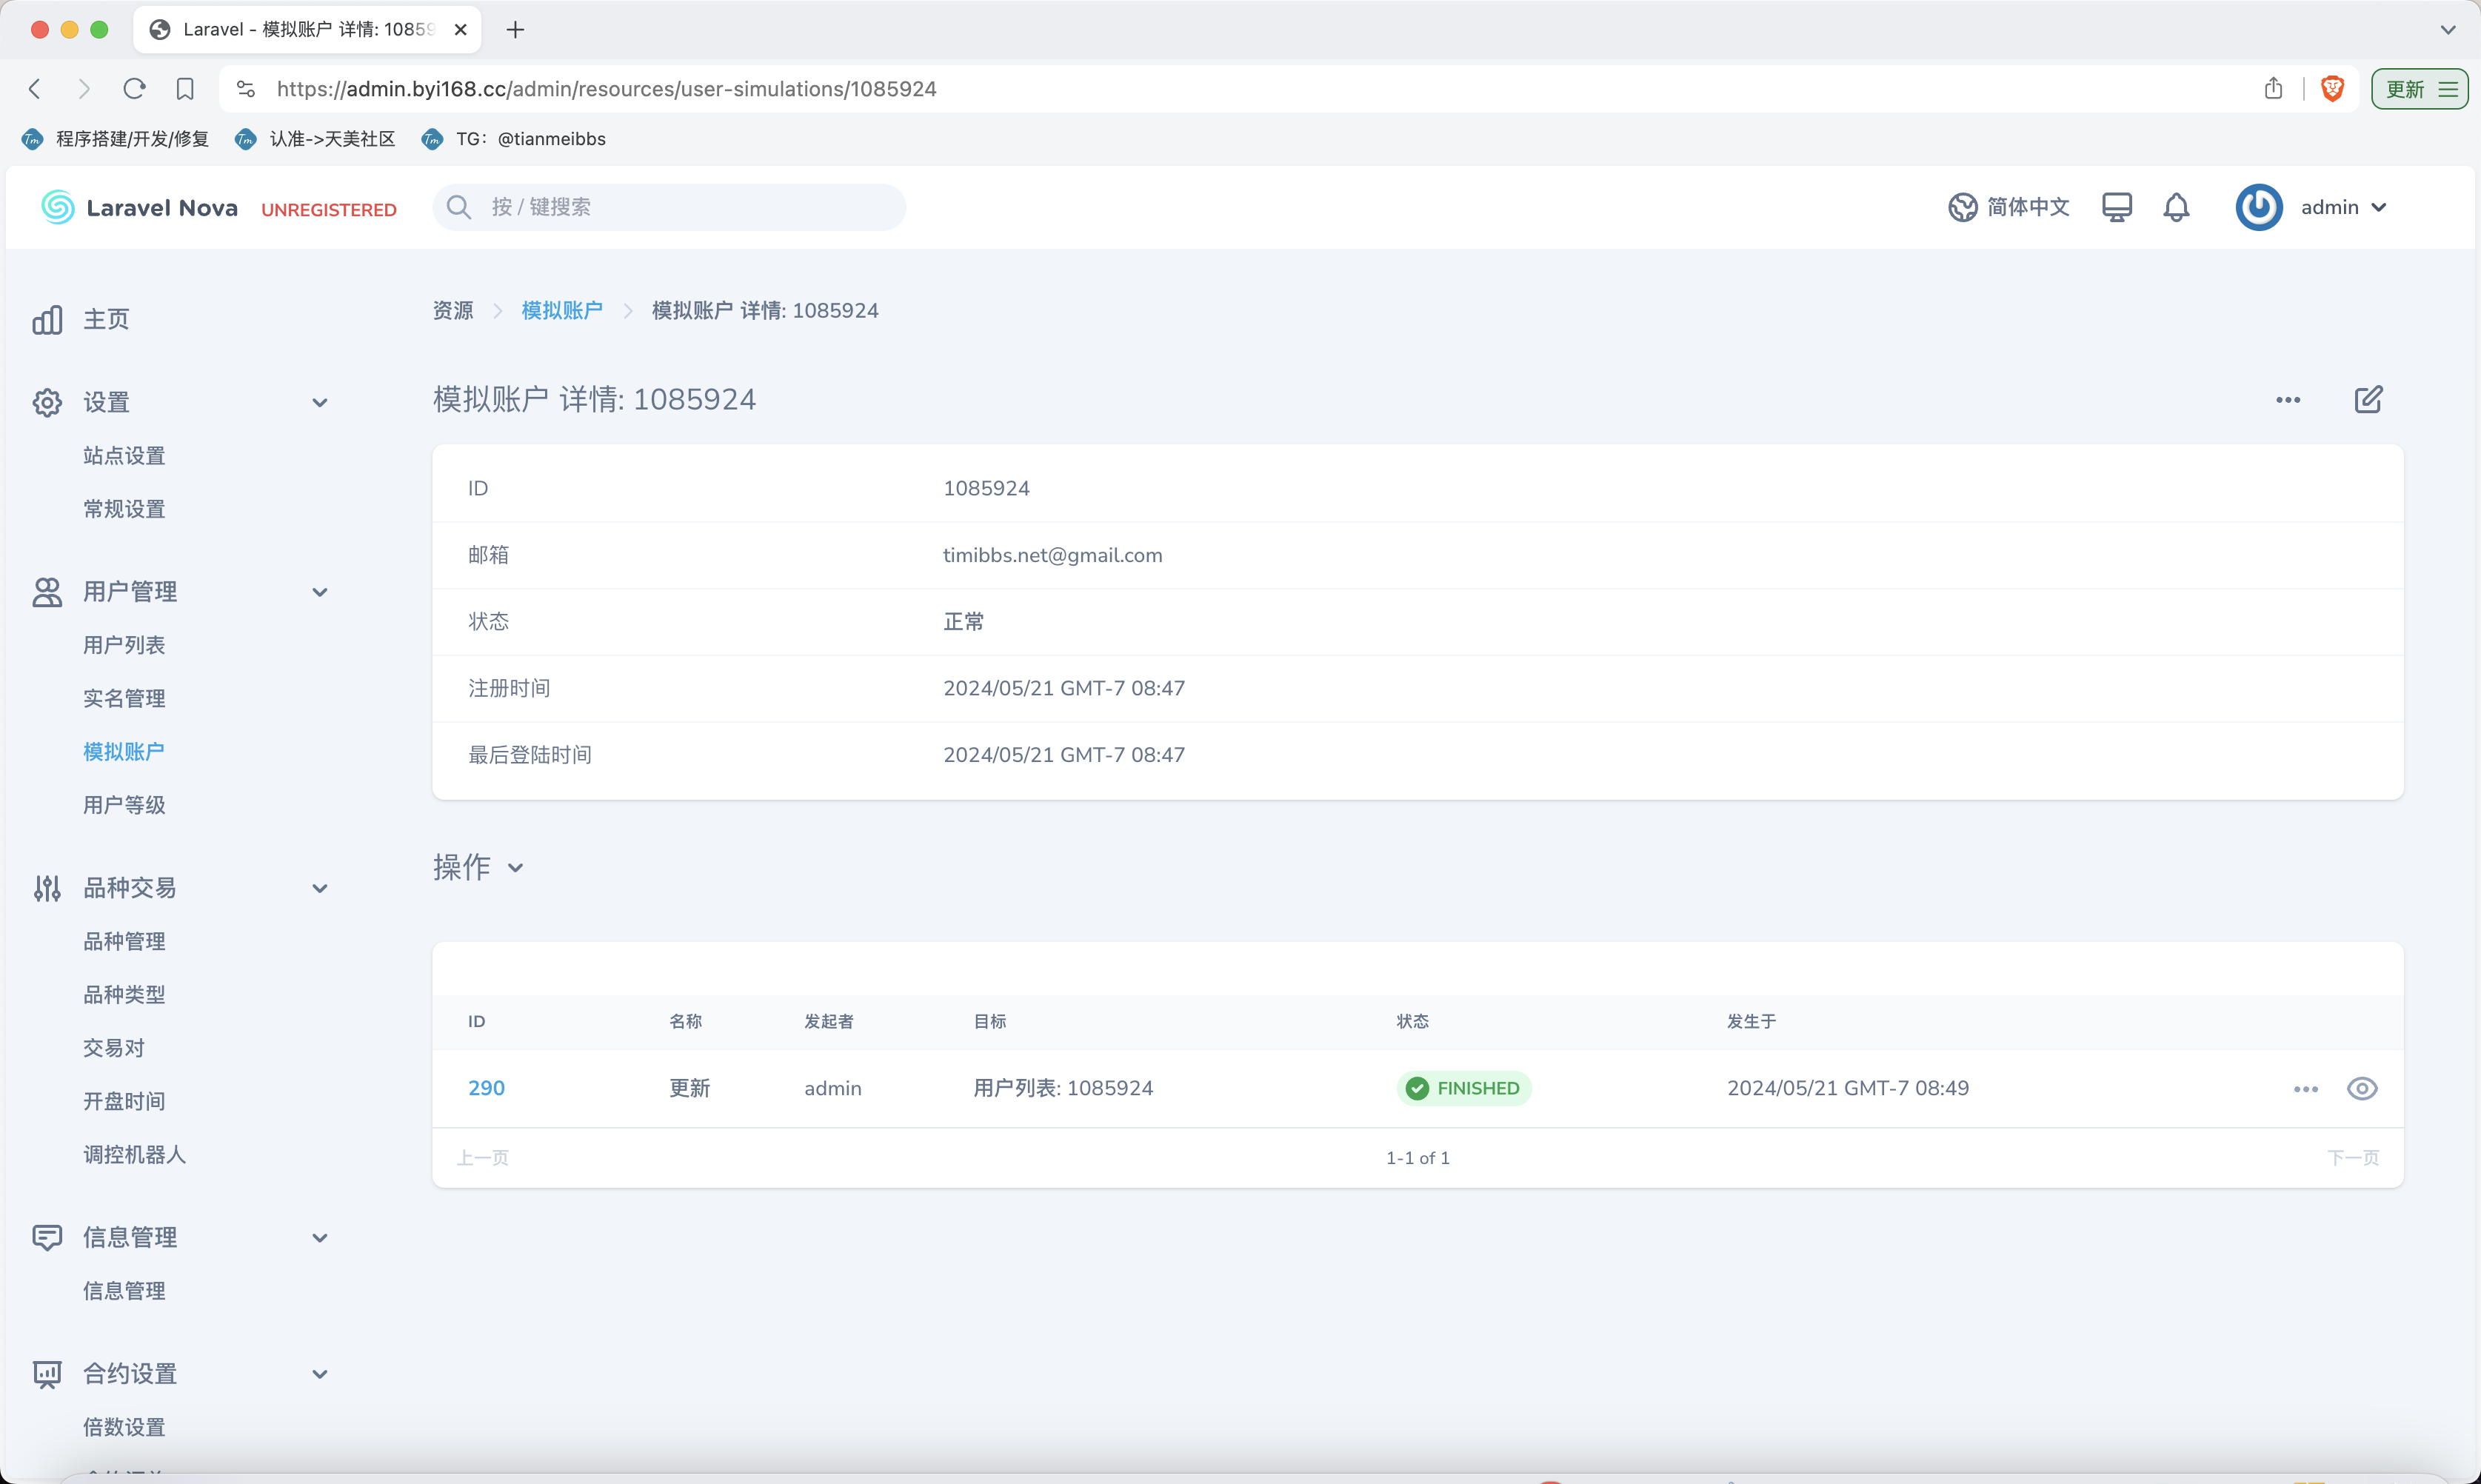The height and width of the screenshot is (1484, 2481).
Task: Click email timibbs.net@gmail.com value
Action: [x=1052, y=555]
